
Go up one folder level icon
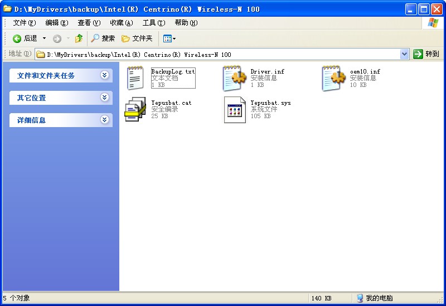click(x=79, y=38)
